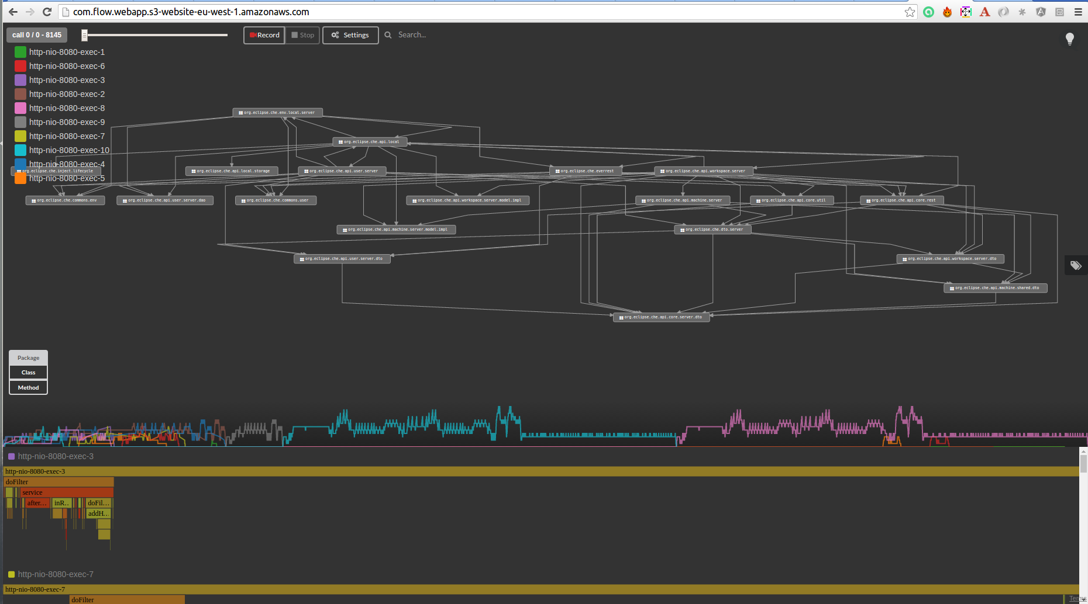The width and height of the screenshot is (1088, 604).
Task: Switch to the Class view
Action: pyautogui.click(x=28, y=372)
